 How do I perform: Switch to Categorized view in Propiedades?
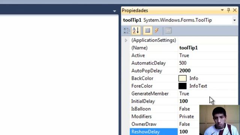pyautogui.click(x=126, y=30)
